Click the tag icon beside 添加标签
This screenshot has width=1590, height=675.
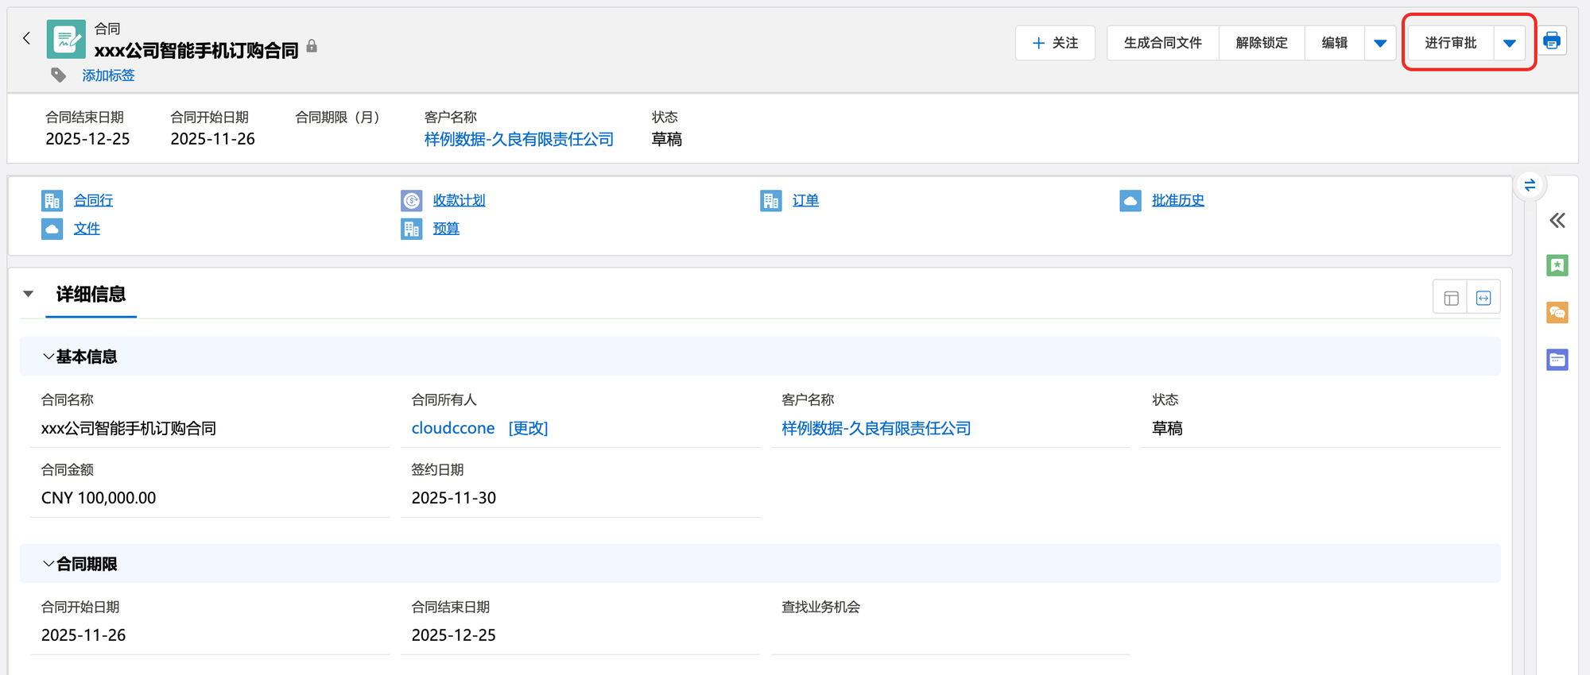(58, 75)
